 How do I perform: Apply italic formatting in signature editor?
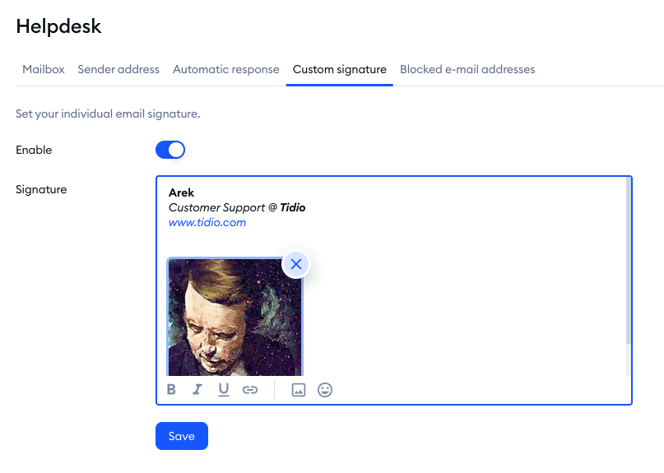tap(197, 389)
